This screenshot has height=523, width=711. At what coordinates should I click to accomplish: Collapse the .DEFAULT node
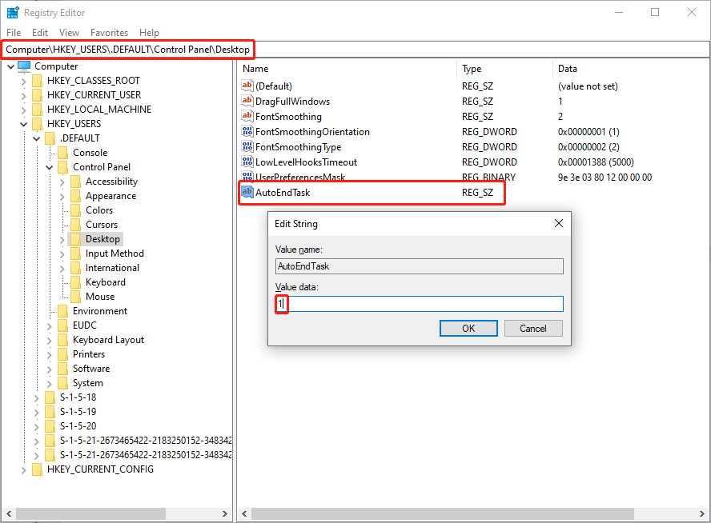pyautogui.click(x=36, y=138)
